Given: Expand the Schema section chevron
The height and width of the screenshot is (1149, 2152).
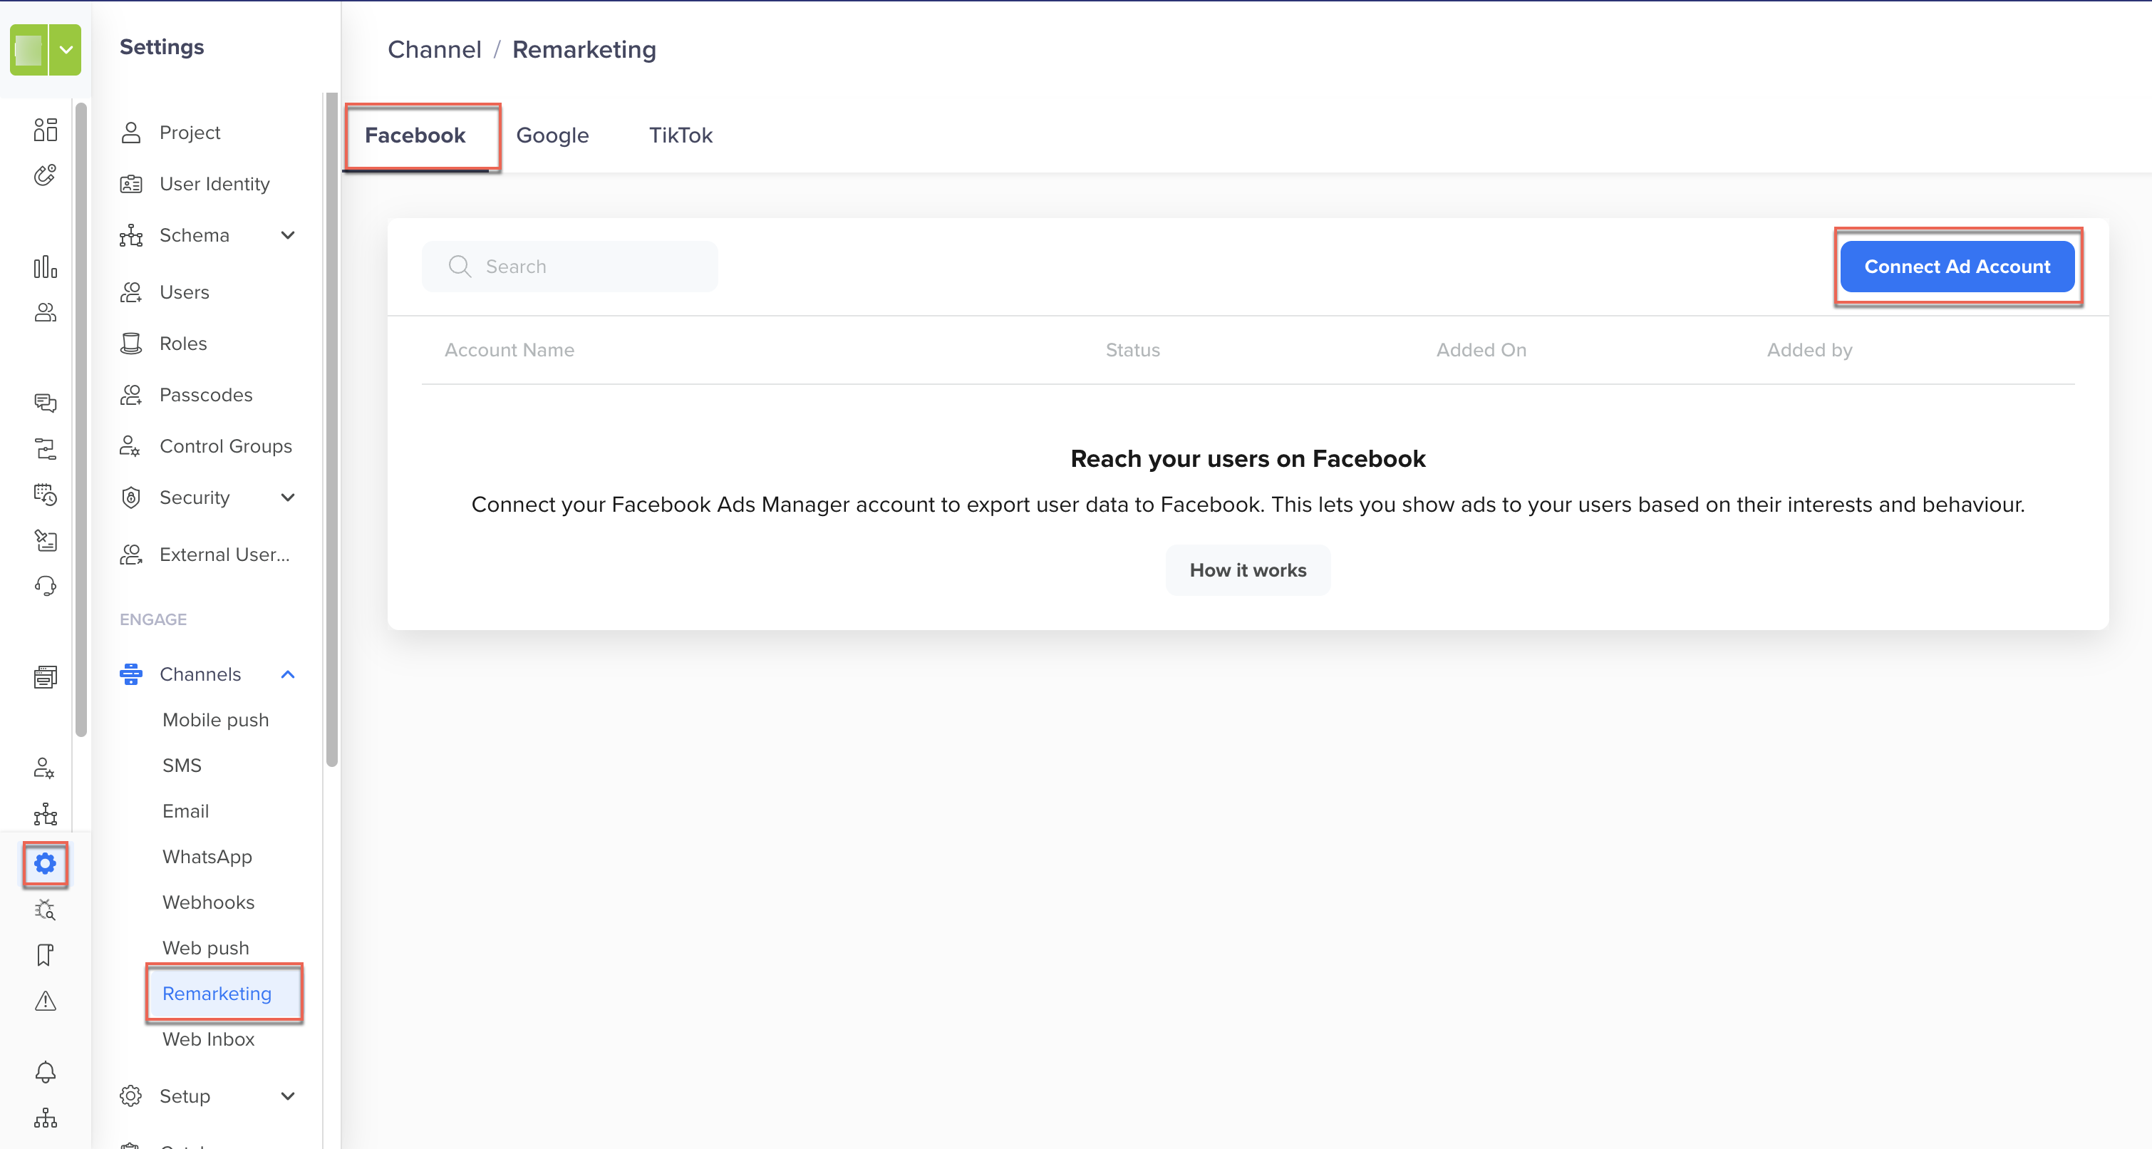Looking at the screenshot, I should click(x=288, y=236).
